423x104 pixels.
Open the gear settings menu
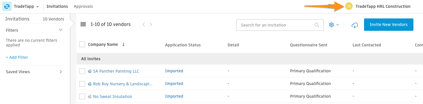click(x=334, y=25)
